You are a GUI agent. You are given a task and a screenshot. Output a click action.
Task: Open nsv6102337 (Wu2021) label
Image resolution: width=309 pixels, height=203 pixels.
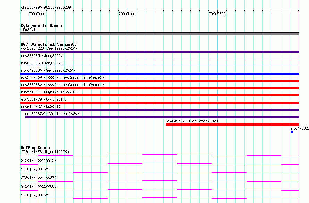point(41,107)
